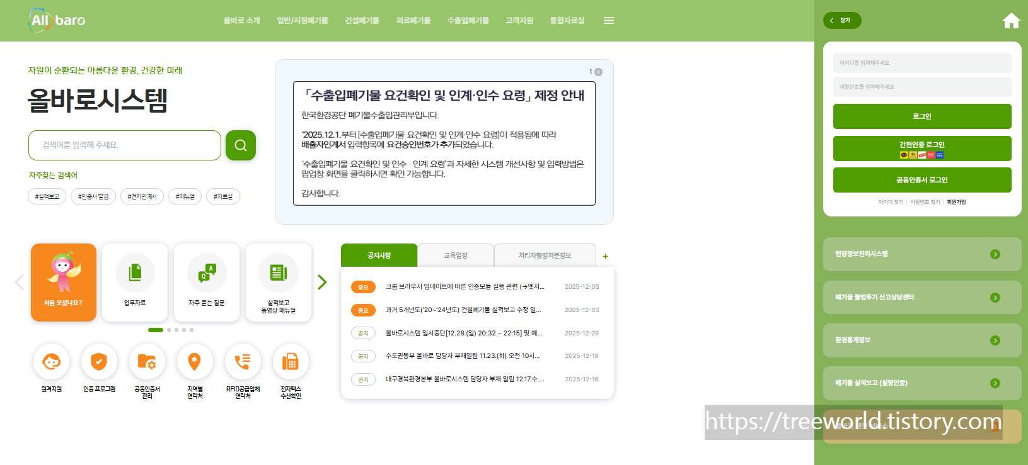Open notice 수도권동부 올바로 담당자 부재알림
The image size is (1028, 465).
[463, 356]
